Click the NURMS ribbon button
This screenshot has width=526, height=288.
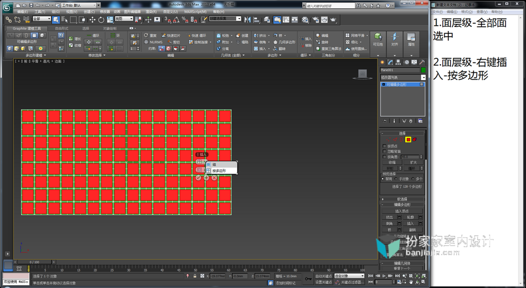(153, 42)
